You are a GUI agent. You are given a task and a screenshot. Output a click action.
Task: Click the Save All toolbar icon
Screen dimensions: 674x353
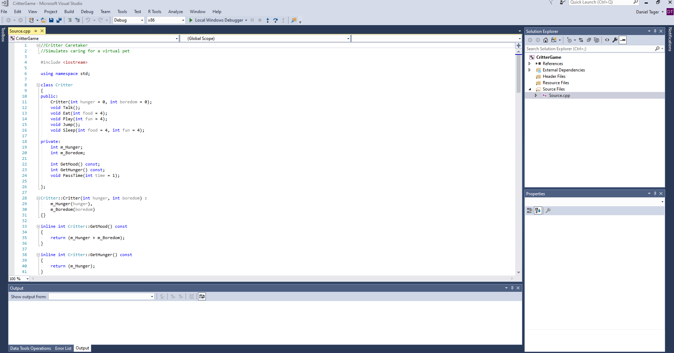point(59,20)
